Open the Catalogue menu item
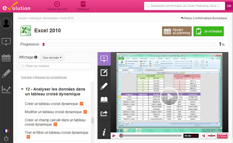The width and height of the screenshot is (233, 143). [83, 6]
